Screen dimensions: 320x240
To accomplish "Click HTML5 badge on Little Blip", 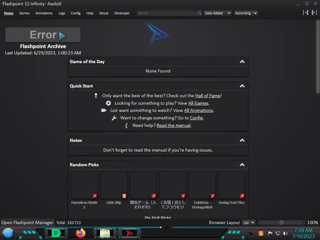I will click(x=124, y=196).
